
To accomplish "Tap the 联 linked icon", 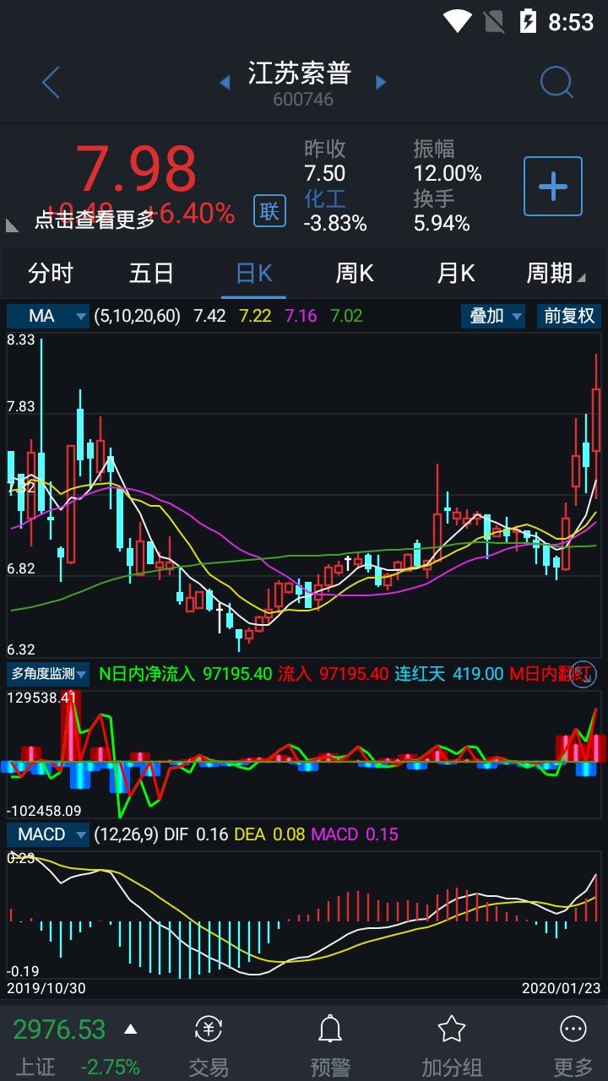I will (x=269, y=210).
